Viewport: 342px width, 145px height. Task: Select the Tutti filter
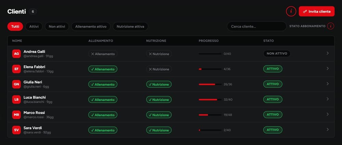click(15, 27)
